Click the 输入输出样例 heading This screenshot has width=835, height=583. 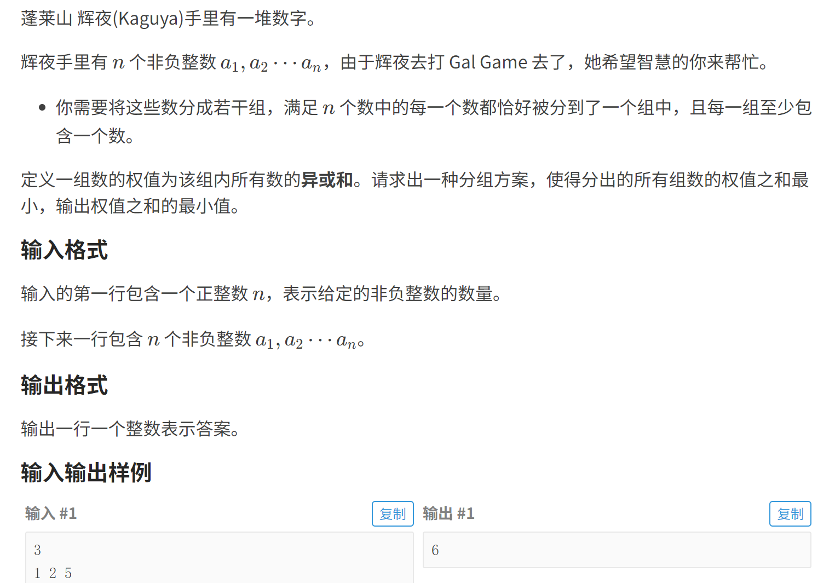[86, 472]
